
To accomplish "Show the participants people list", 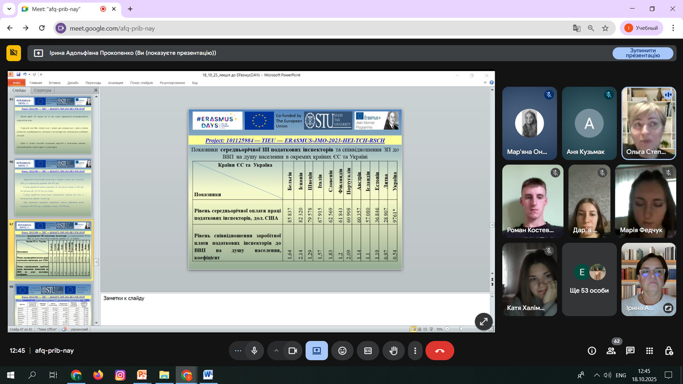I will (x=611, y=351).
